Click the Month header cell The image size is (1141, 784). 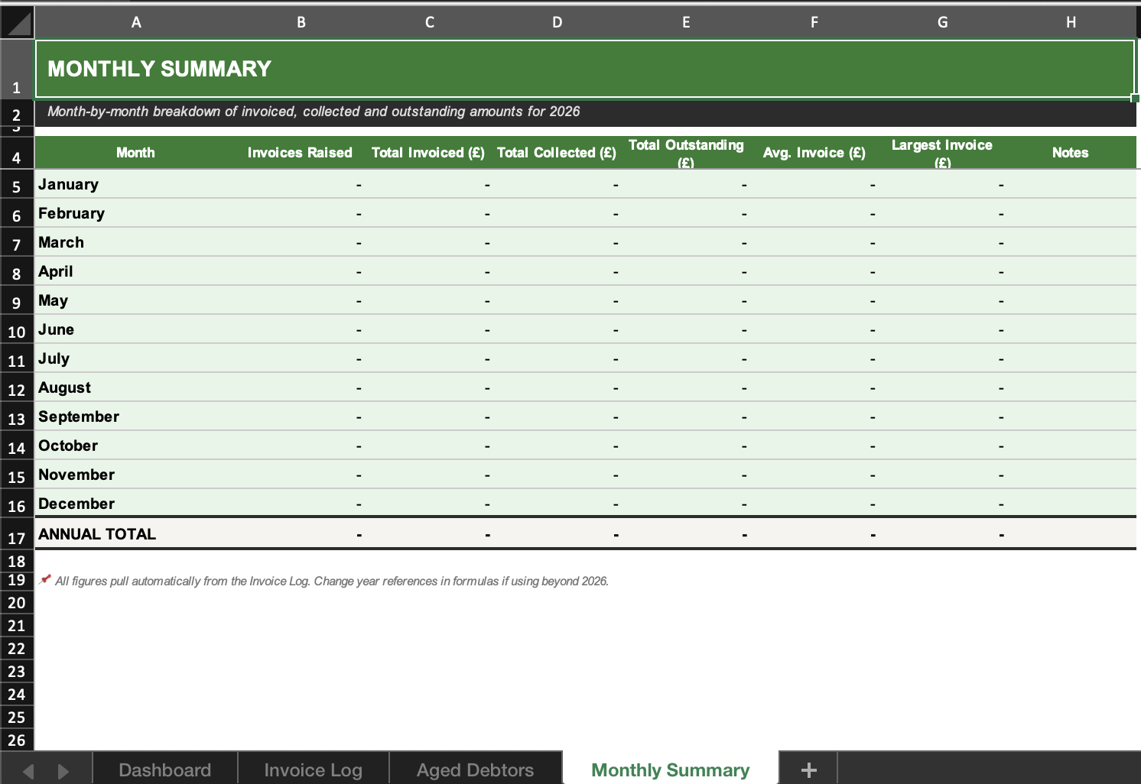pos(136,152)
